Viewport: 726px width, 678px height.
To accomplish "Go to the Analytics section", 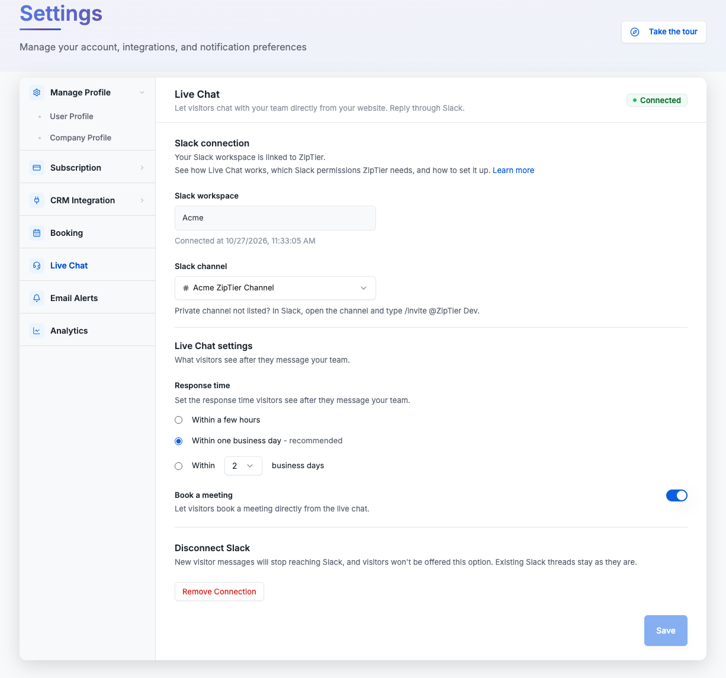I will point(88,331).
